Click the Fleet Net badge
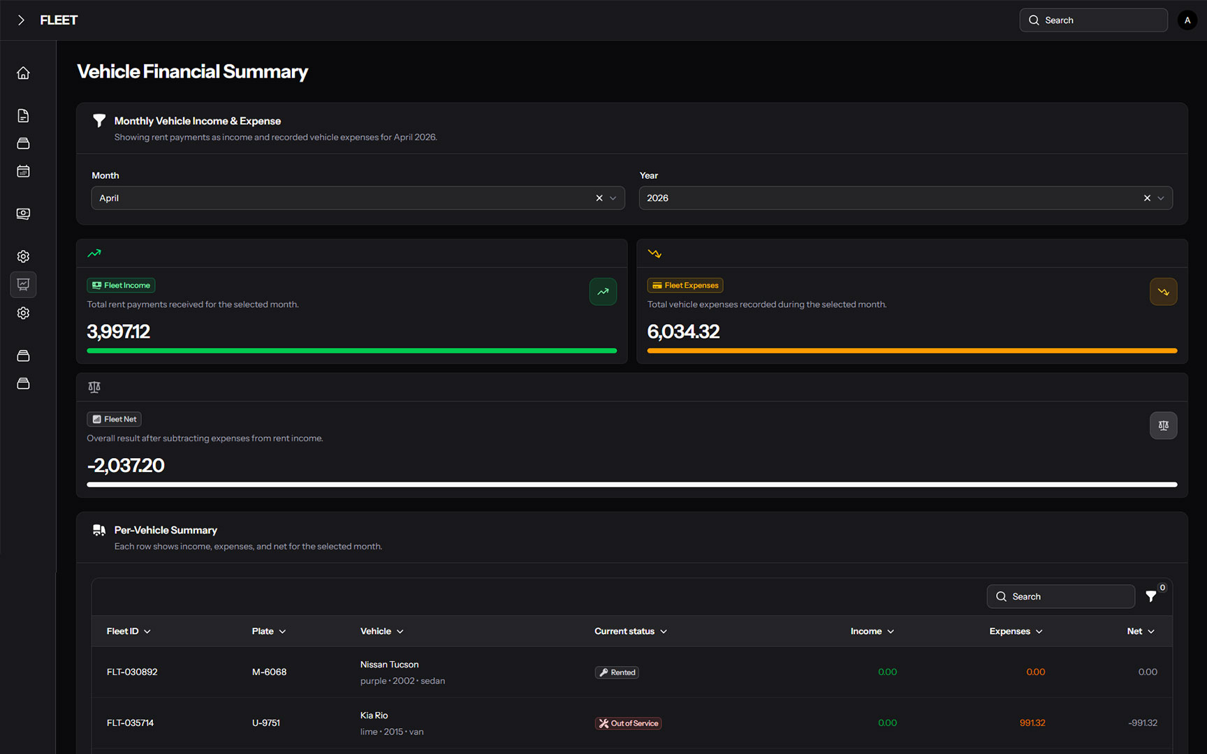The width and height of the screenshot is (1207, 754). 114,419
